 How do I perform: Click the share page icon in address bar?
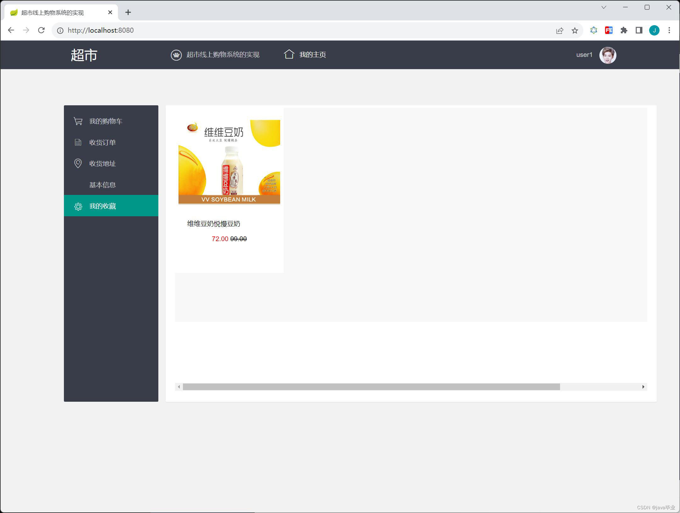pos(559,30)
